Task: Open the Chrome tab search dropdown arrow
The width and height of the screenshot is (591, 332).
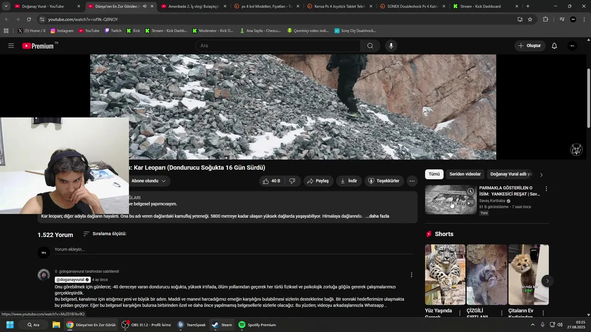Action: [6, 6]
